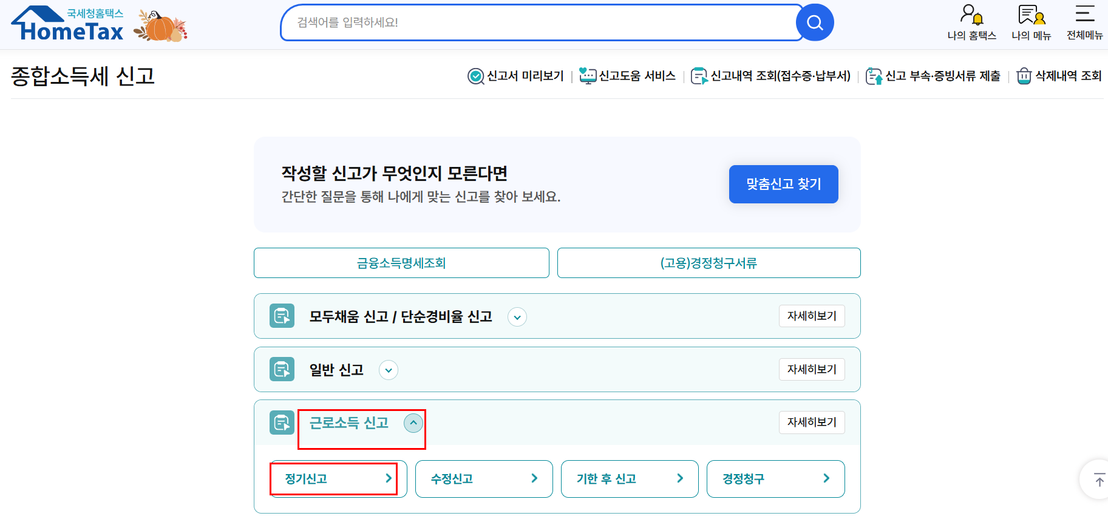The height and width of the screenshot is (516, 1108).
Task: Open 수정신고 option
Action: [x=484, y=478]
